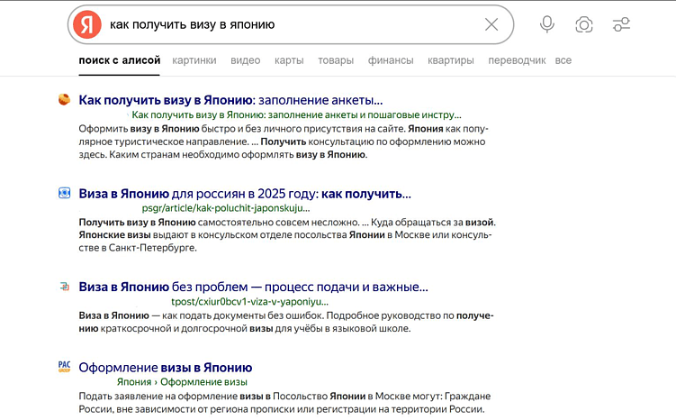Screen dimensions: 676x420
Task: Click favicon next to "Виза в Японию для россиян"
Action: click(64, 193)
